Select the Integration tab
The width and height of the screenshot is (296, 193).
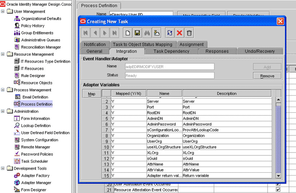click(126, 51)
